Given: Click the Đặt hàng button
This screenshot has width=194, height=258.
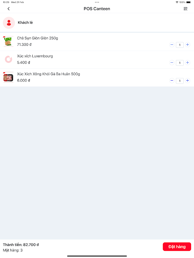Looking at the screenshot, I should [x=177, y=247].
